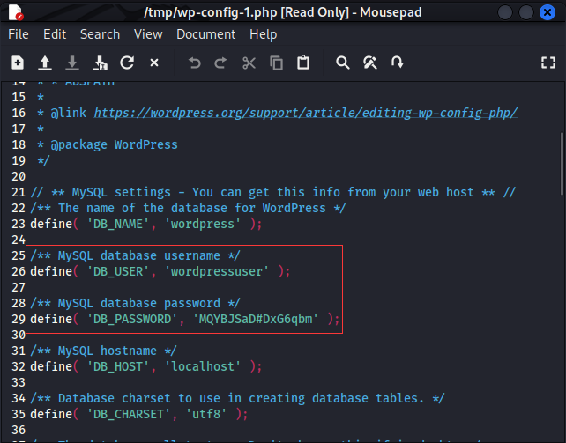566x443 pixels.
Task: Open the Search menu
Action: coord(100,34)
